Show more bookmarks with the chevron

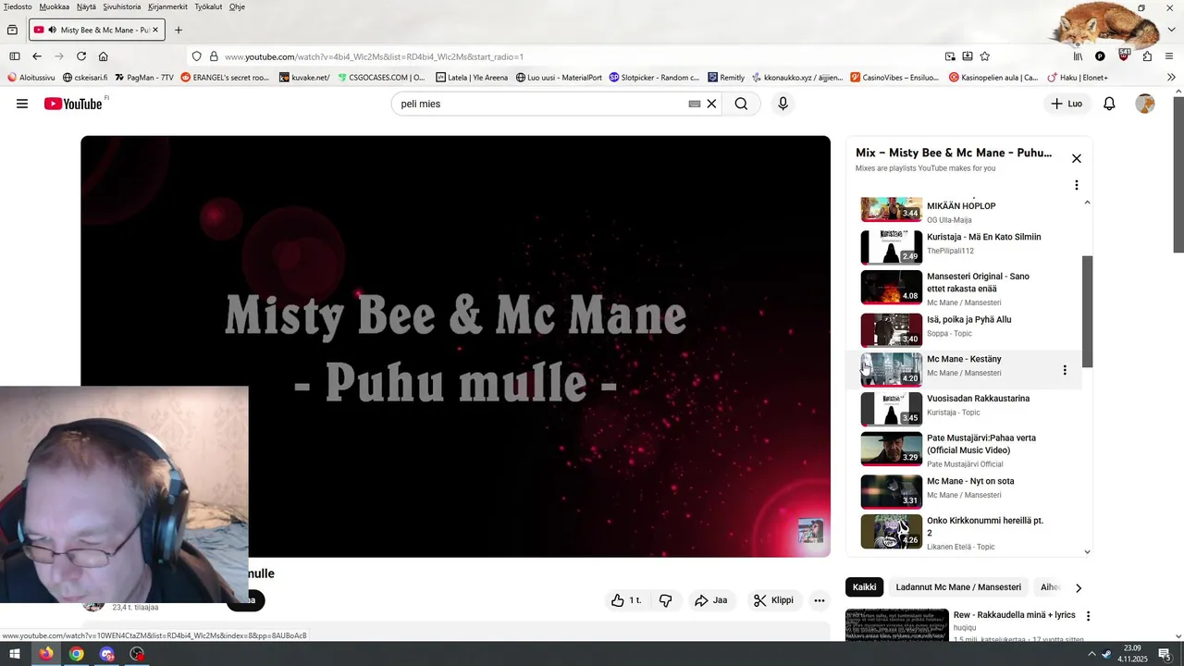(x=1172, y=78)
